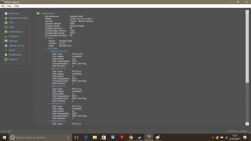Click the RAM icon in sidebar
Screen dimensions: 251x141
click(6, 27)
